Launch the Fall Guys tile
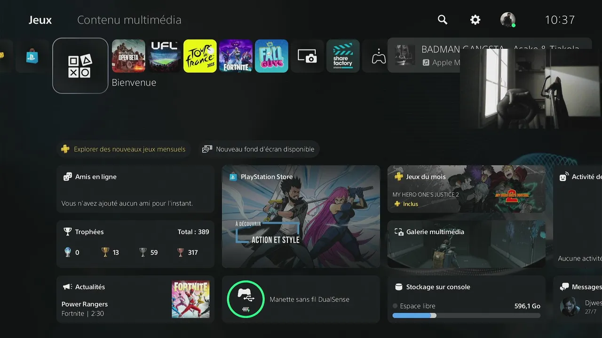Screen dimensions: 602x338 (x=271, y=56)
